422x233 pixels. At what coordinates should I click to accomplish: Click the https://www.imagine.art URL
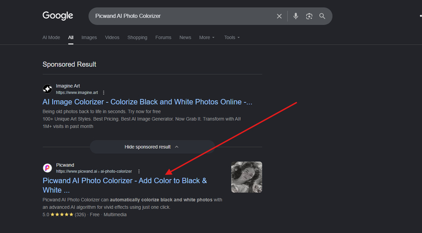(x=77, y=93)
